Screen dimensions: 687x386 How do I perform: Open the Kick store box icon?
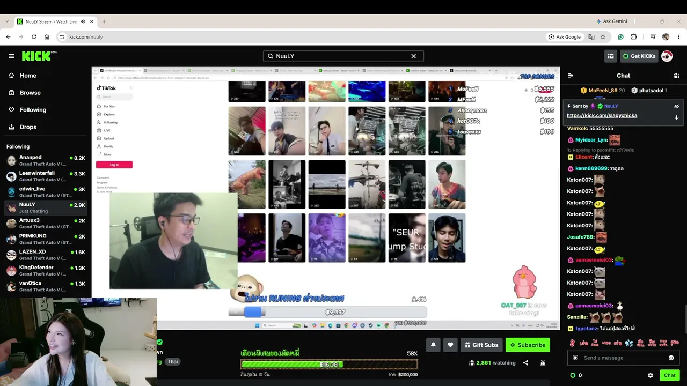pyautogui.click(x=610, y=56)
